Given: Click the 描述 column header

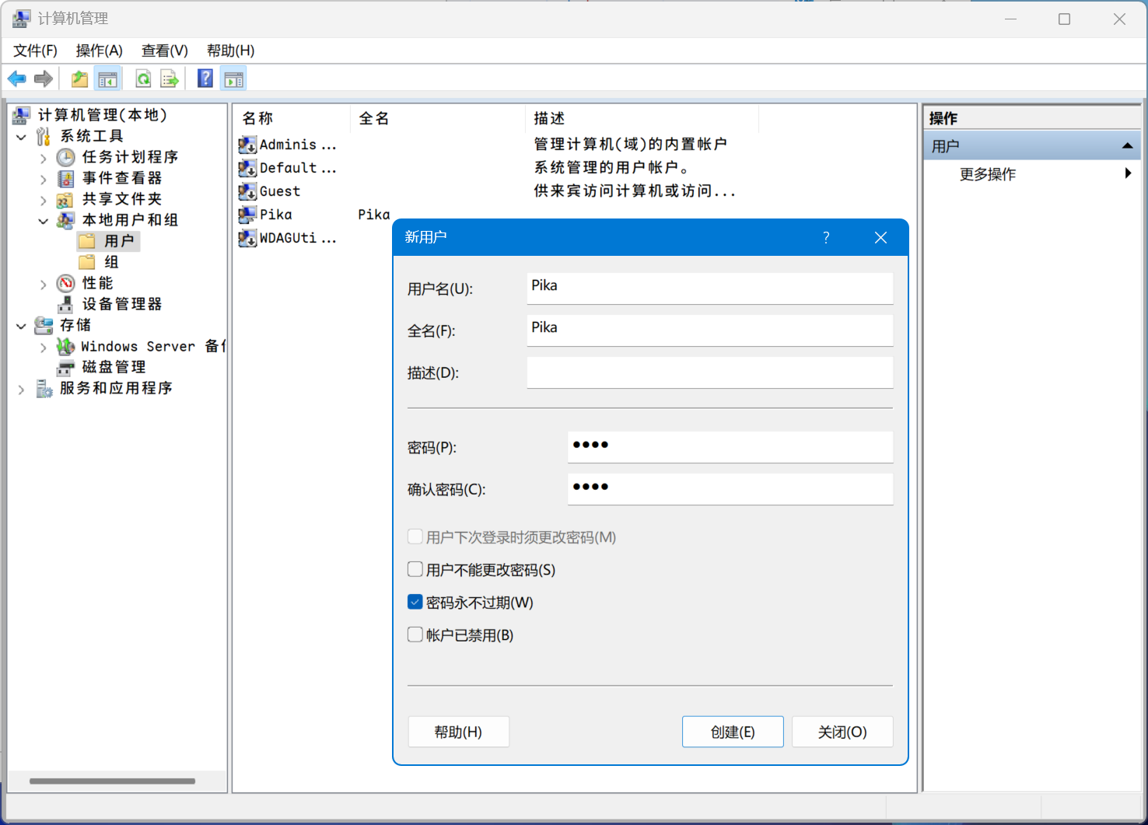Looking at the screenshot, I should point(642,118).
